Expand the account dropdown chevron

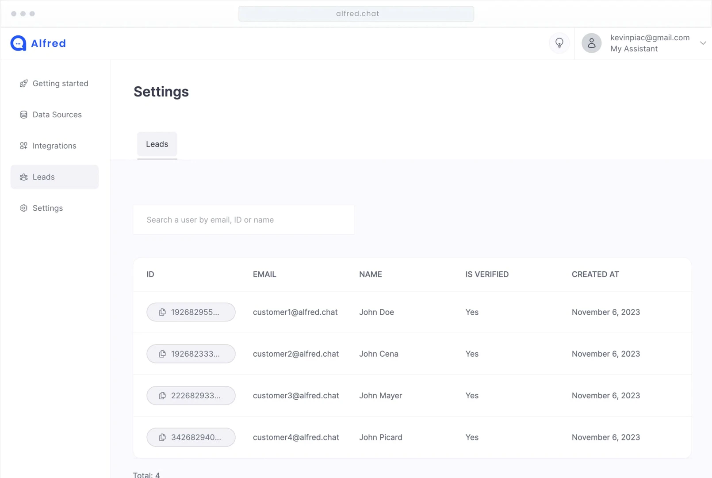(x=703, y=43)
